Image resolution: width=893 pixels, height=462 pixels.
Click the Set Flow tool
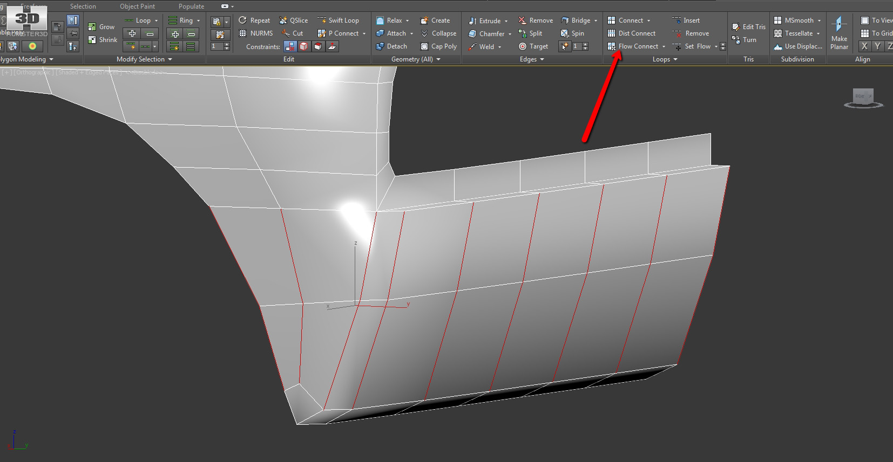click(692, 46)
